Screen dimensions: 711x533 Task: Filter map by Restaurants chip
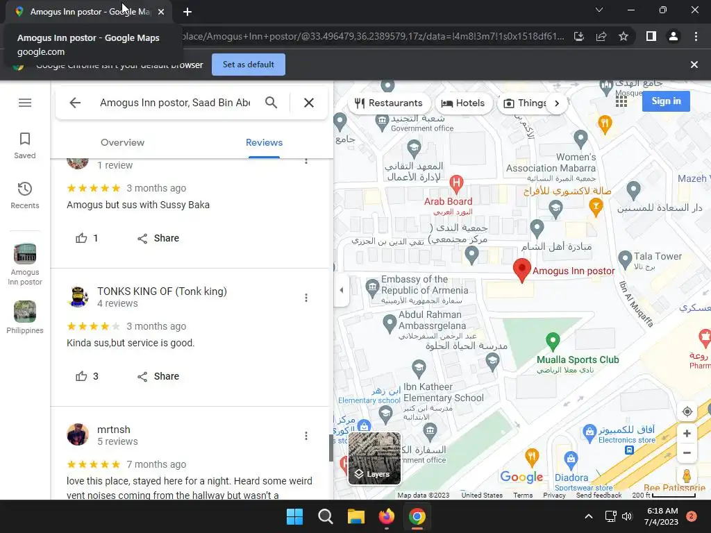(x=389, y=103)
